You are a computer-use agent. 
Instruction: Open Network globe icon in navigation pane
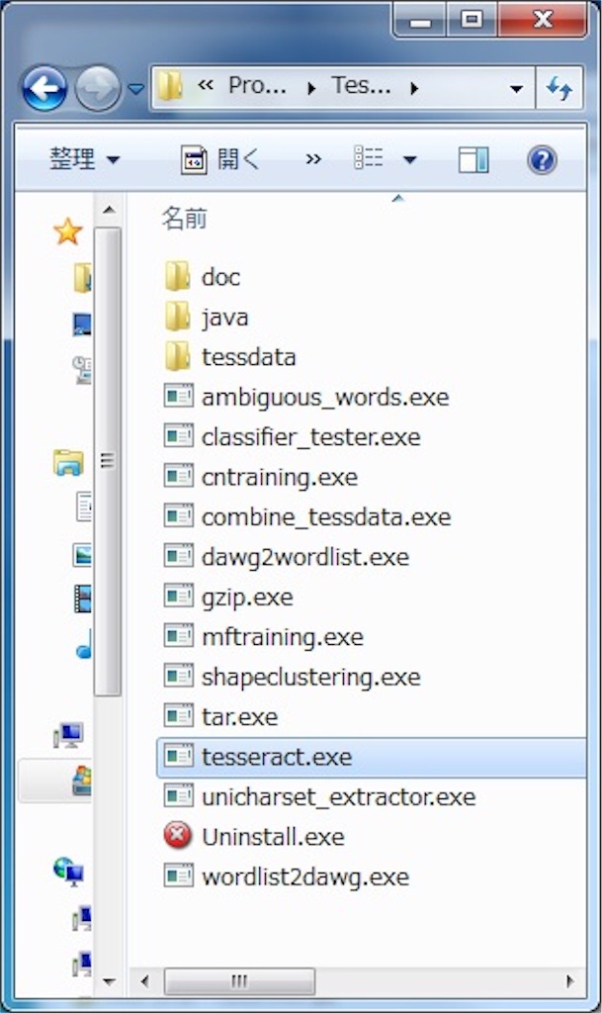[x=68, y=871]
